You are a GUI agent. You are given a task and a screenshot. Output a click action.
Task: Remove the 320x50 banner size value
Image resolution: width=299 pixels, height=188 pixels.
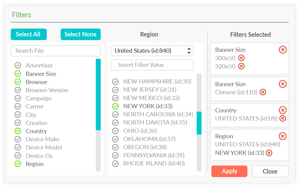point(241,66)
